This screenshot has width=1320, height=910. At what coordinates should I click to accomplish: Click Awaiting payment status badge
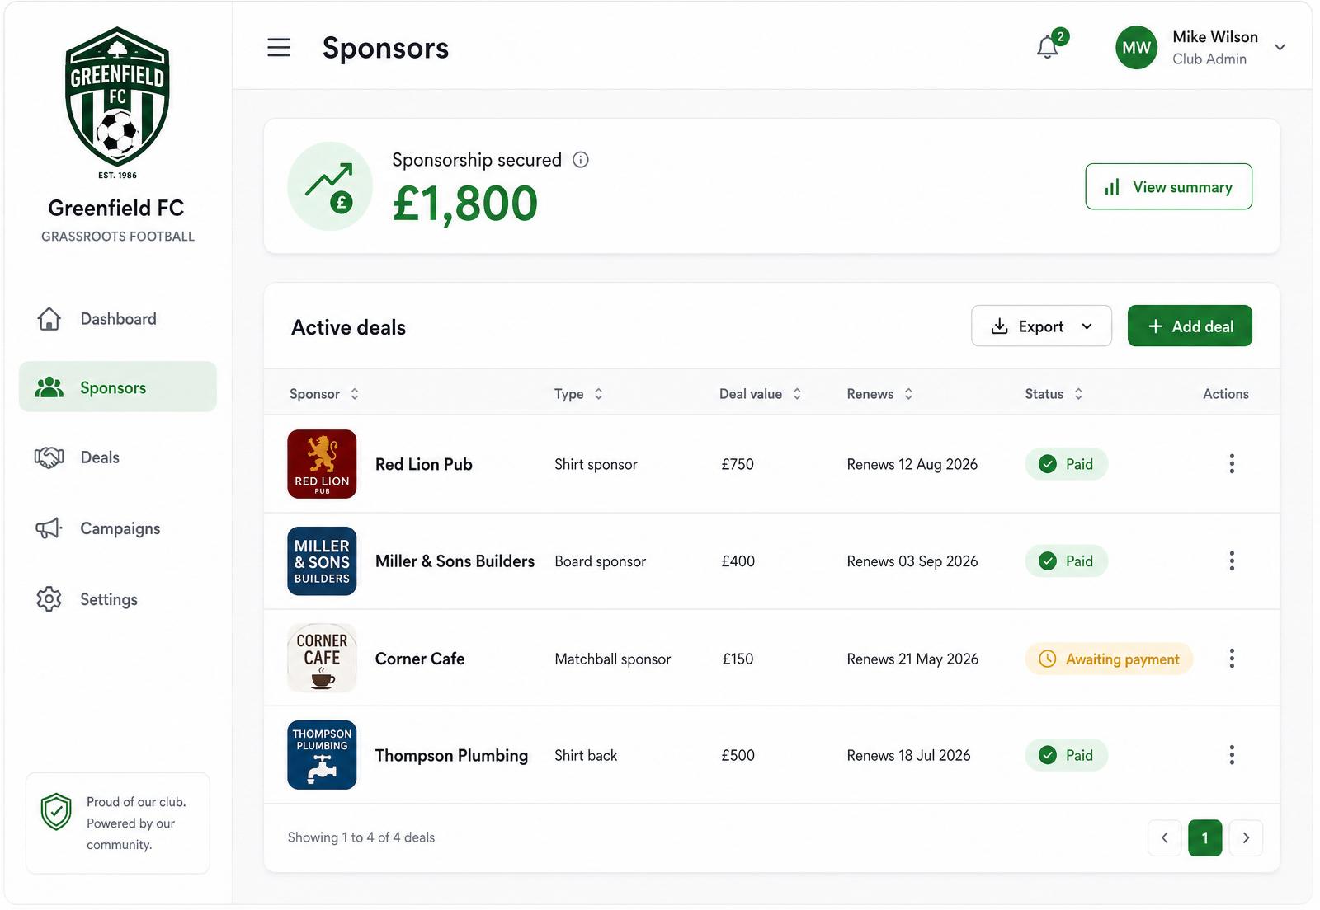click(x=1109, y=659)
